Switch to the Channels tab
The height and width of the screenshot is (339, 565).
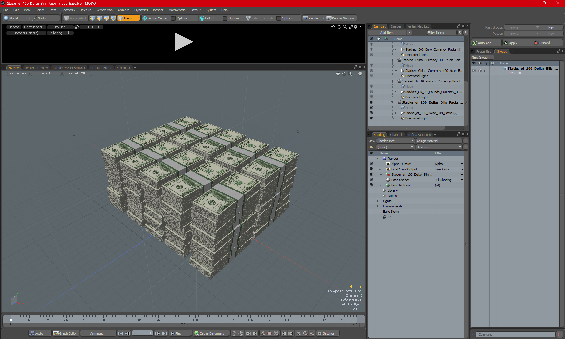click(x=397, y=135)
